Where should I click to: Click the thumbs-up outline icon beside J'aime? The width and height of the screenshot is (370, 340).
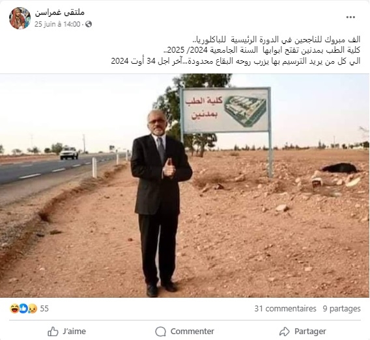pos(53,332)
